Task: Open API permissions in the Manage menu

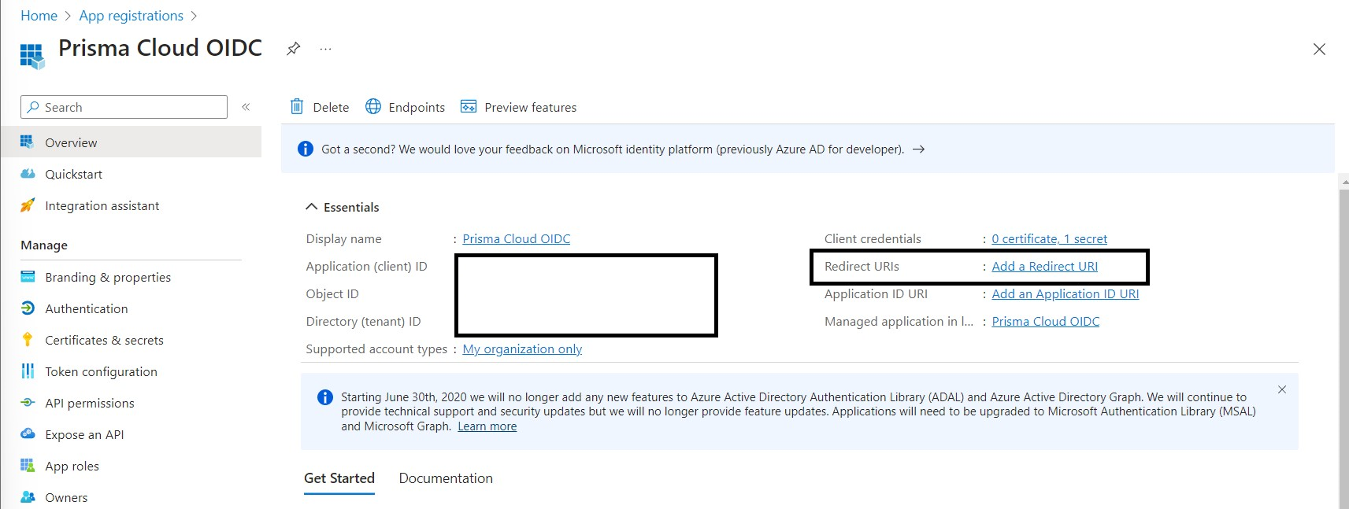Action: [90, 403]
